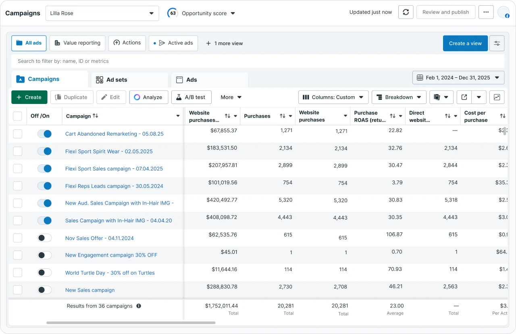
Task: Check the box for Flexi Reps Leads campaign
Action: pyautogui.click(x=17, y=186)
